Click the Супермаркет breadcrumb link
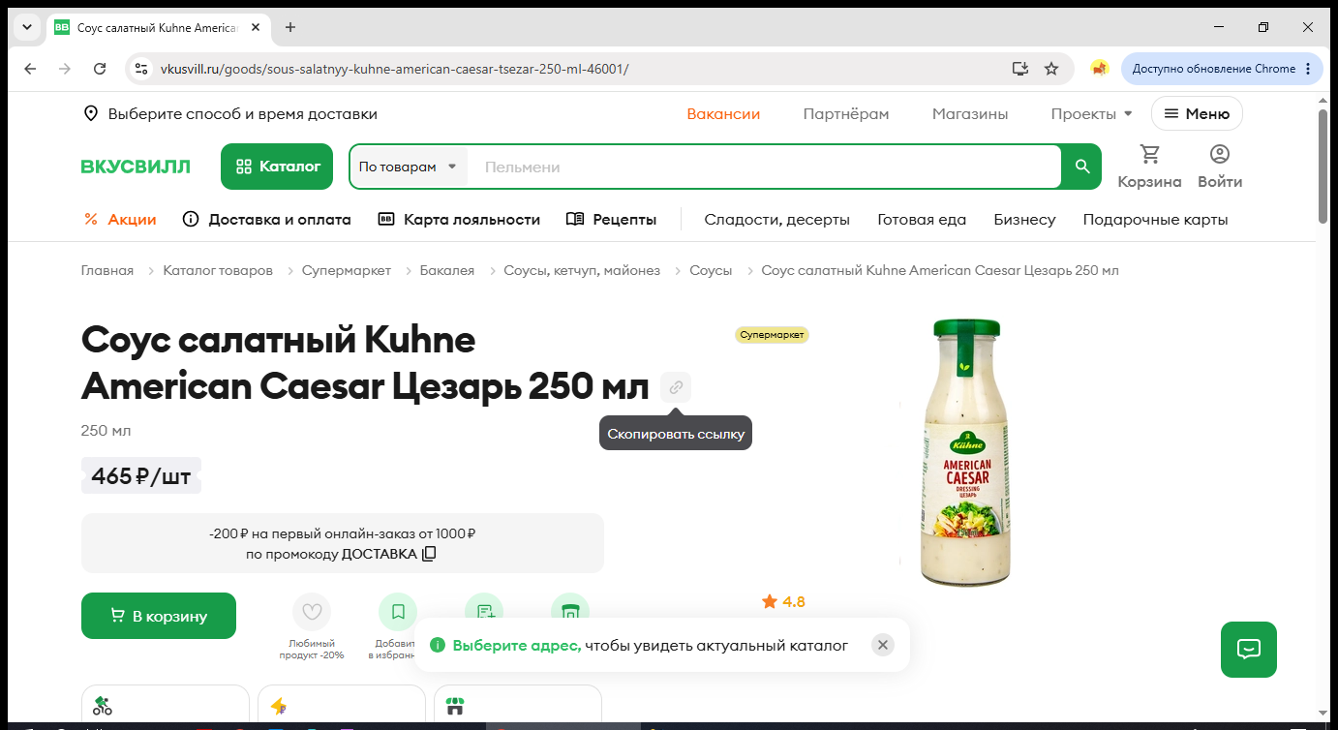Image resolution: width=1338 pixels, height=730 pixels. point(347,271)
